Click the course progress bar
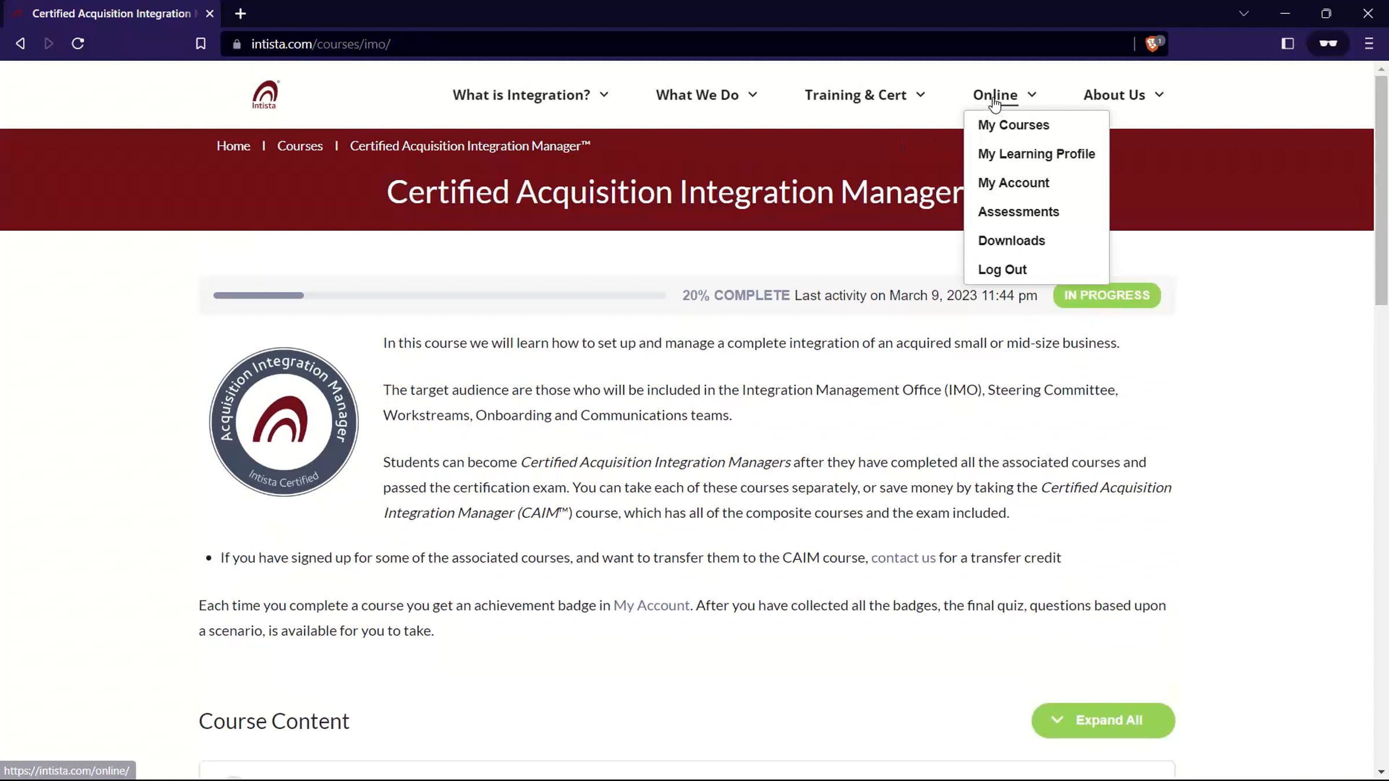Screen dimensions: 1389x781 click(x=439, y=295)
